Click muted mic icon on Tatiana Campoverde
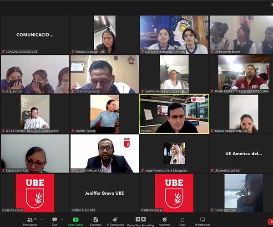 click(x=212, y=131)
